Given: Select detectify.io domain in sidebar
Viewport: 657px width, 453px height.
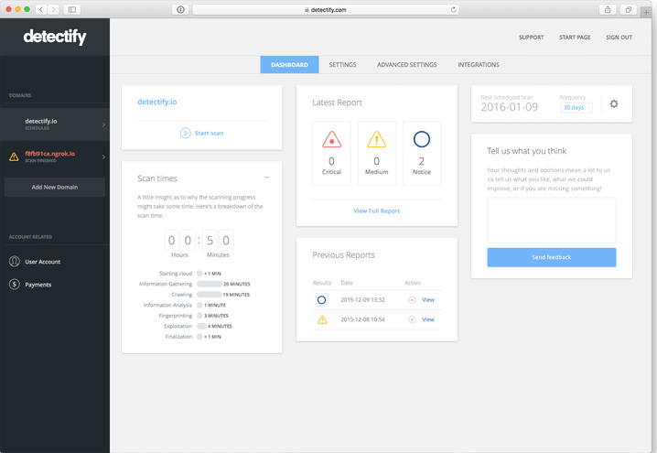Looking at the screenshot, I should click(x=55, y=124).
